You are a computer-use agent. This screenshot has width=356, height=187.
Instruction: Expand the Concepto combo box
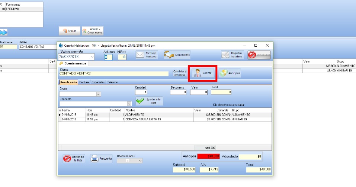(129, 104)
